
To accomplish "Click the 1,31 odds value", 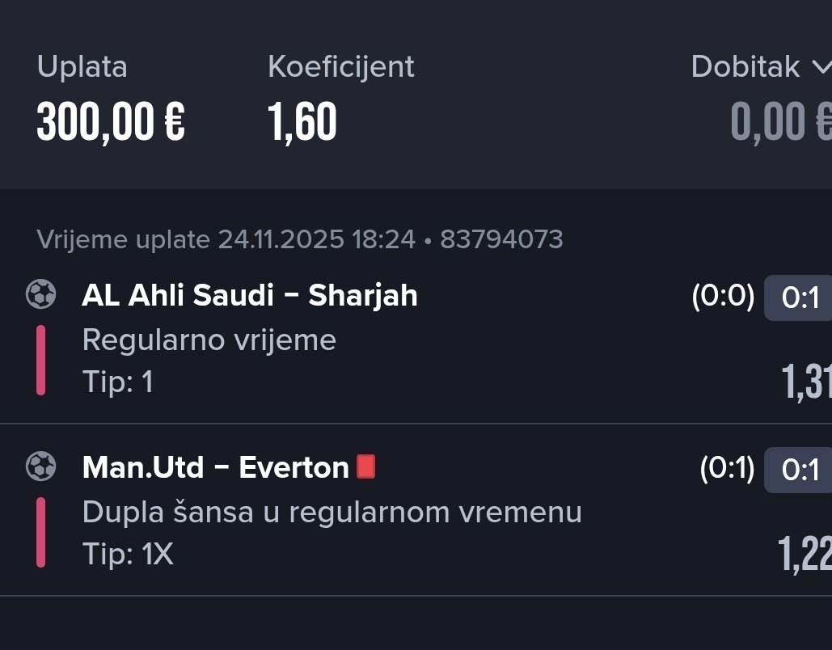I will [806, 382].
